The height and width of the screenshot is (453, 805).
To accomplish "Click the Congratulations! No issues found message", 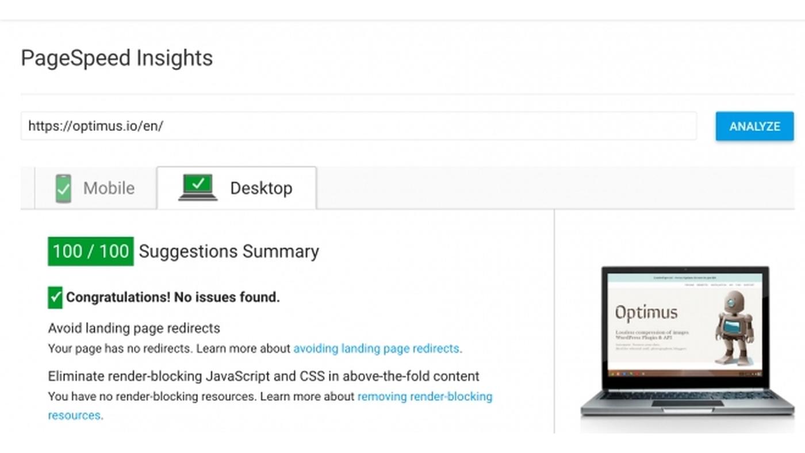I will (172, 297).
